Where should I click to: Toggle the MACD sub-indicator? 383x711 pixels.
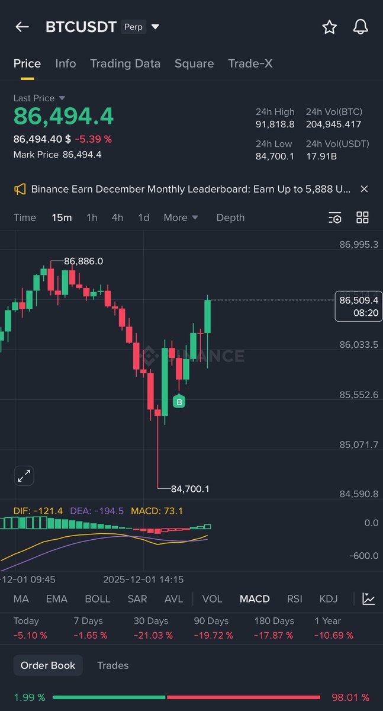(x=255, y=599)
